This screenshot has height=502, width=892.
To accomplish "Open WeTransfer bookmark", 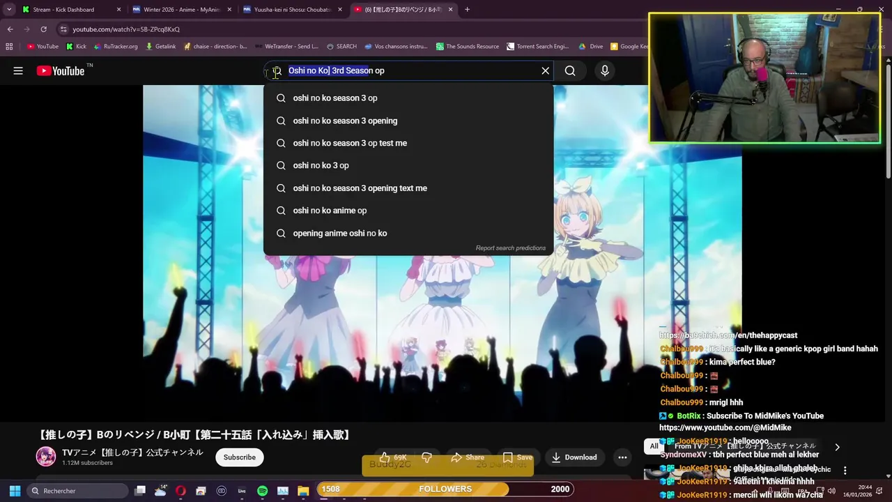I will pos(286,47).
